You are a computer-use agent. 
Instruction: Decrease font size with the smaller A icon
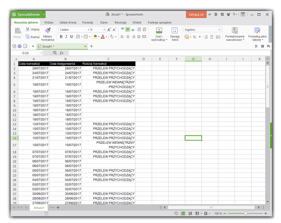pyautogui.click(x=114, y=30)
